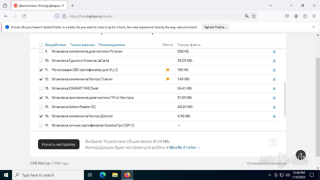Viewport: 320px width, 180px height.
Task: Focus the URL address bar
Action: click(155, 16)
